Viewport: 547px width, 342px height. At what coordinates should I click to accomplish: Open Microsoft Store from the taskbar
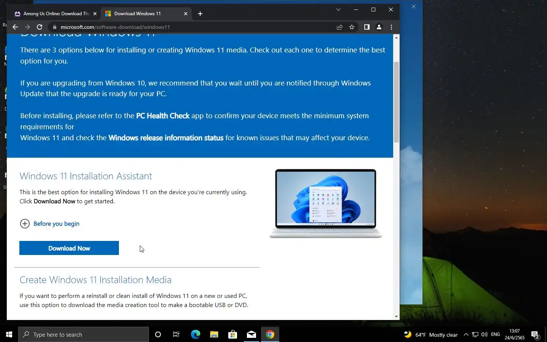click(232, 334)
